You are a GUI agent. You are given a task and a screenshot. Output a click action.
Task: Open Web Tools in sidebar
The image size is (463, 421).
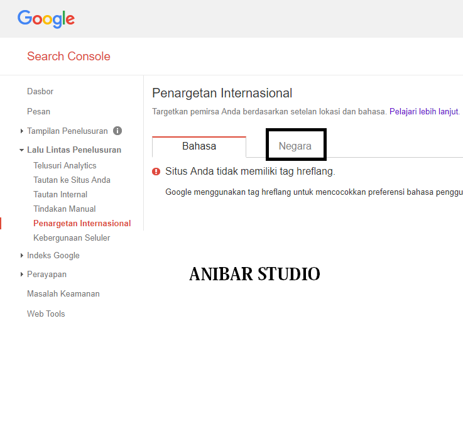[46, 314]
